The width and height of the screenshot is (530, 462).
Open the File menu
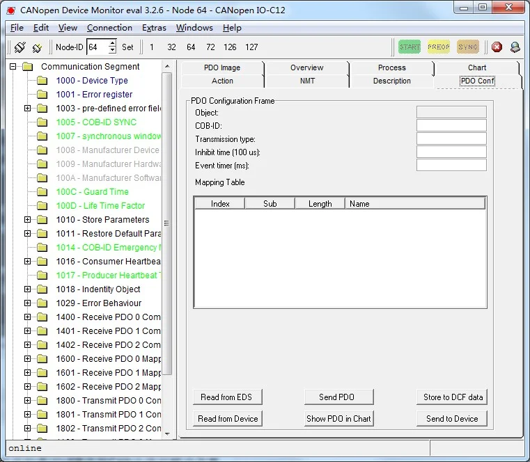pyautogui.click(x=17, y=28)
